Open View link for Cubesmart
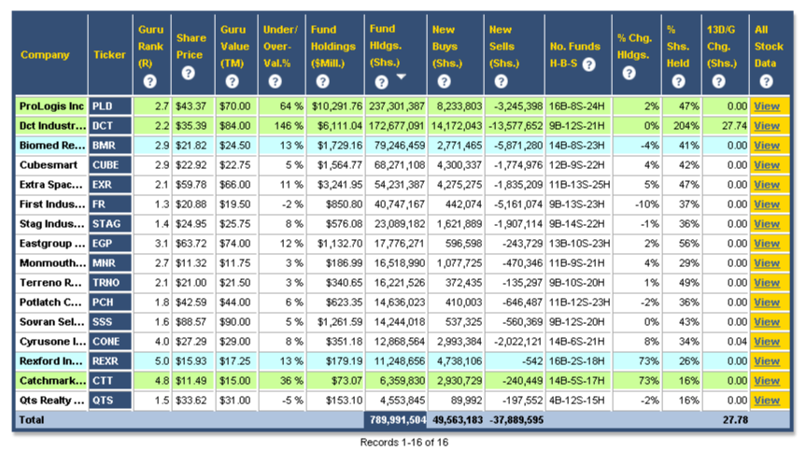 click(x=767, y=165)
